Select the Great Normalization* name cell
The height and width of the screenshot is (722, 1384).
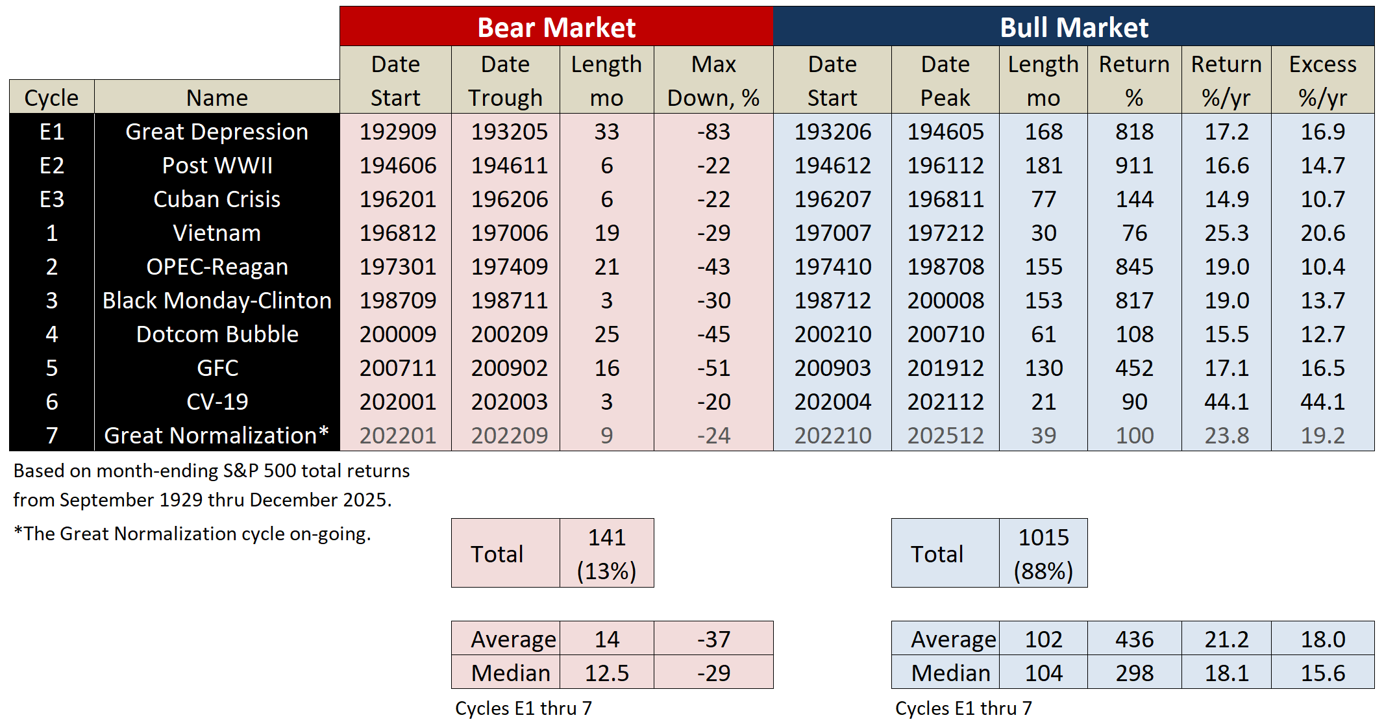point(217,435)
